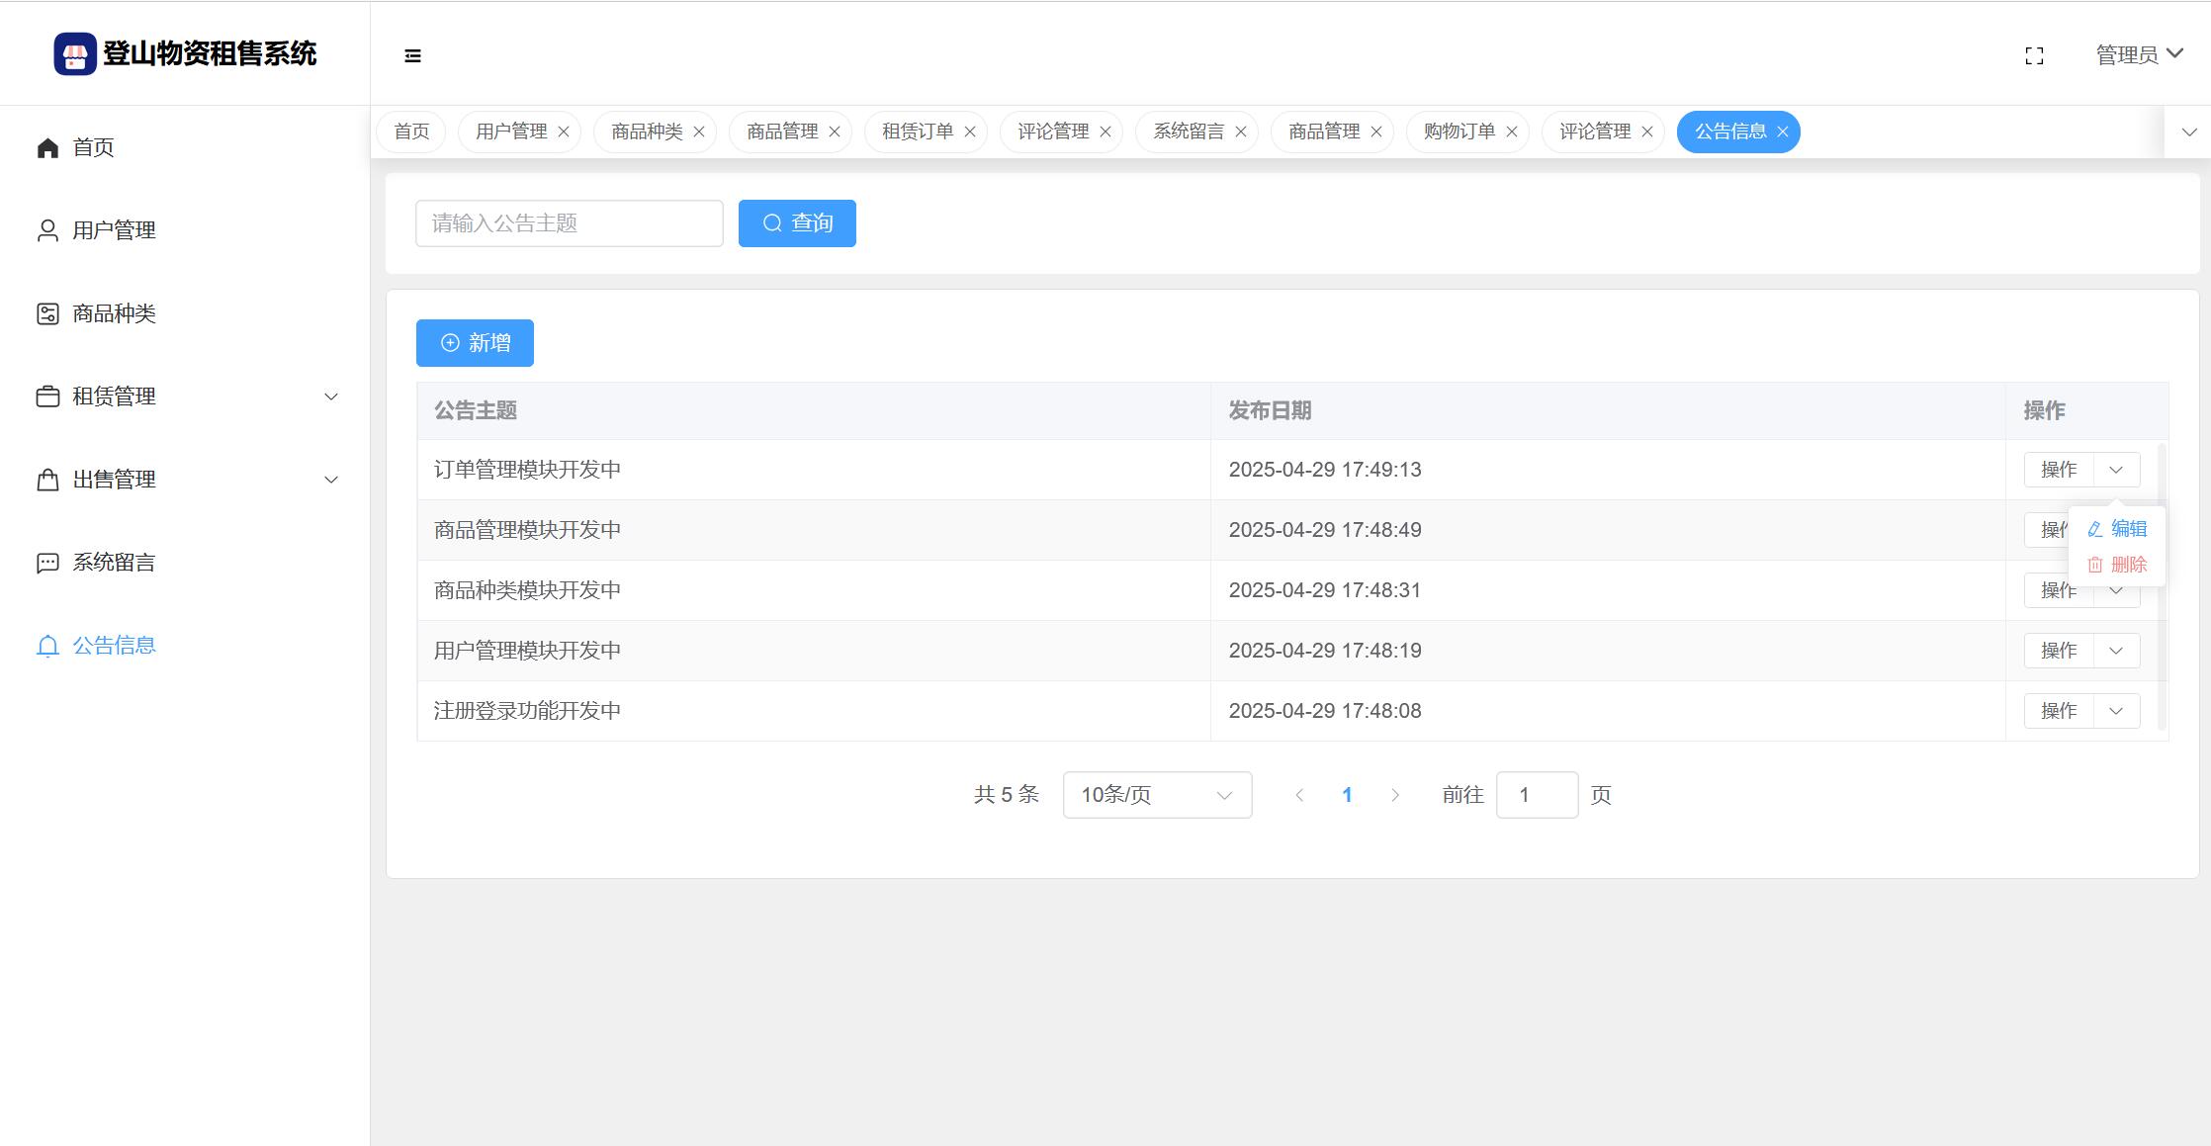Viewport: 2211px width, 1146px height.
Task: Switch to the 租赁订单 tab
Action: click(x=917, y=132)
